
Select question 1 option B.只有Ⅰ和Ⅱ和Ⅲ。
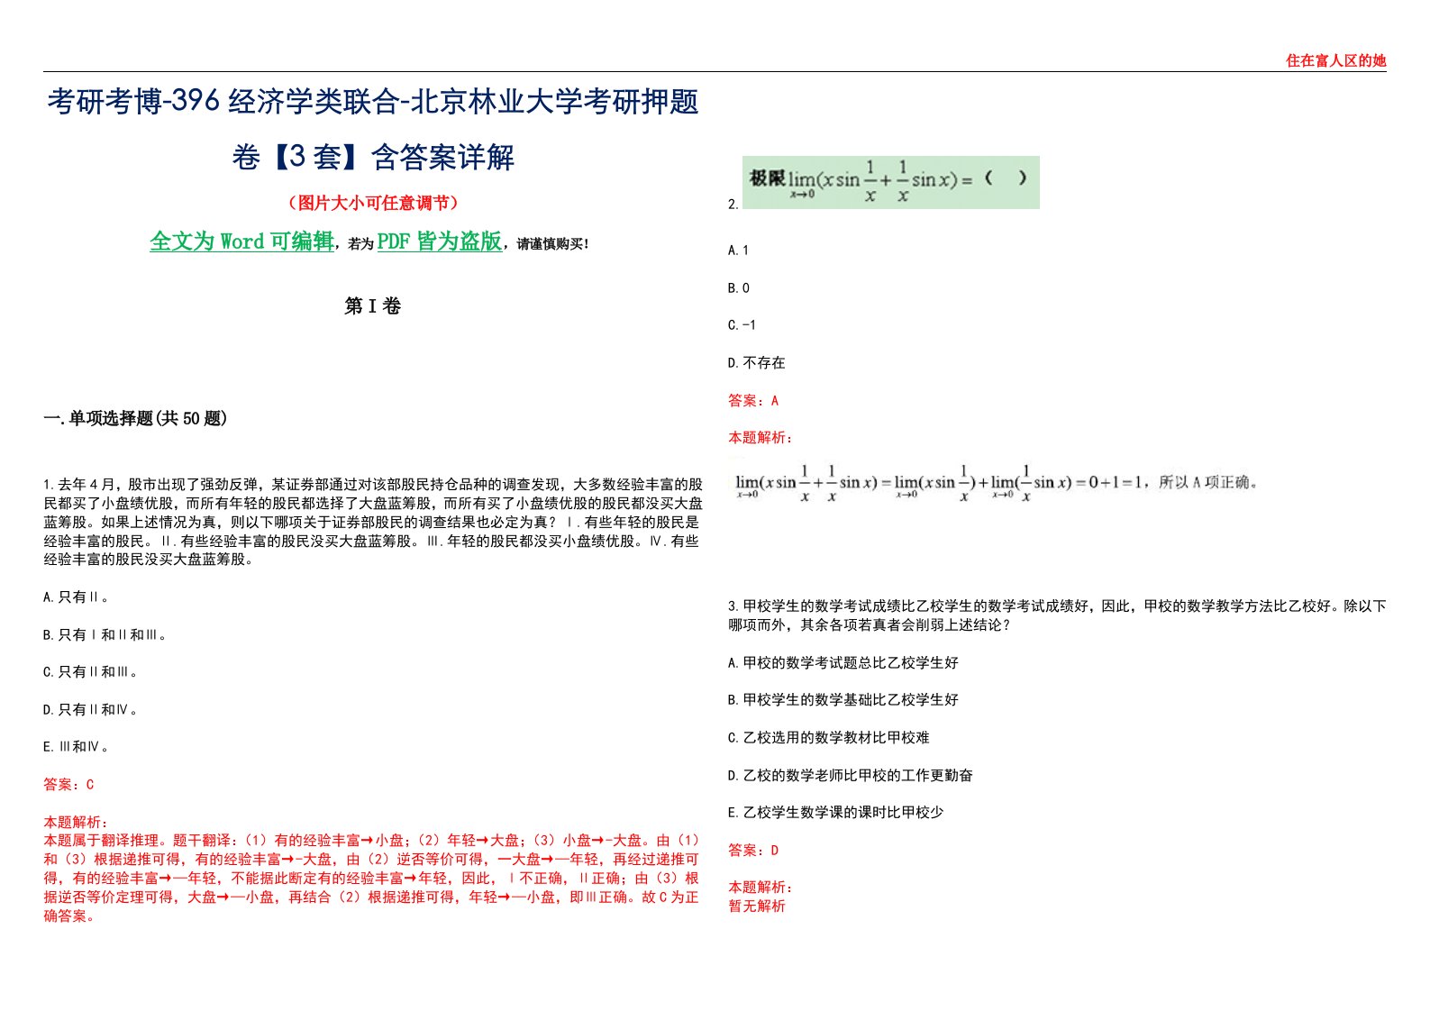point(105,634)
